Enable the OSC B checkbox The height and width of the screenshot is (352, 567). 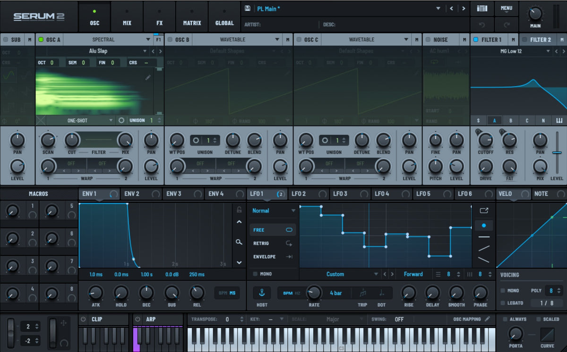coord(170,40)
